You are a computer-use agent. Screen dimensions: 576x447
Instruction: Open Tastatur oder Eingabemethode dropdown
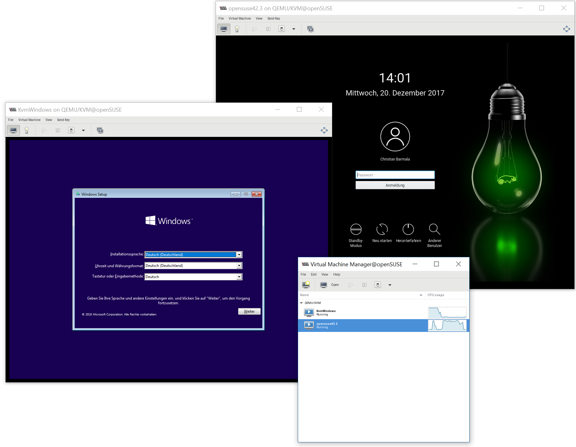[x=193, y=277]
